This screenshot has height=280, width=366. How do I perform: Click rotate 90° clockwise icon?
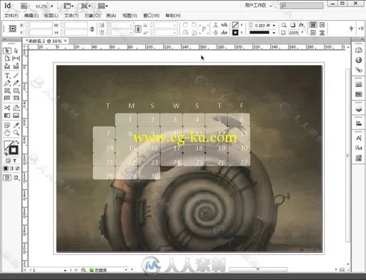click(x=185, y=25)
